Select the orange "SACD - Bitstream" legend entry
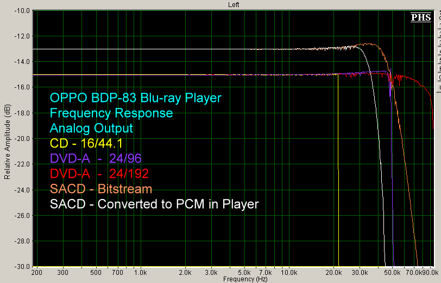This screenshot has height=283, width=441. [x=101, y=189]
